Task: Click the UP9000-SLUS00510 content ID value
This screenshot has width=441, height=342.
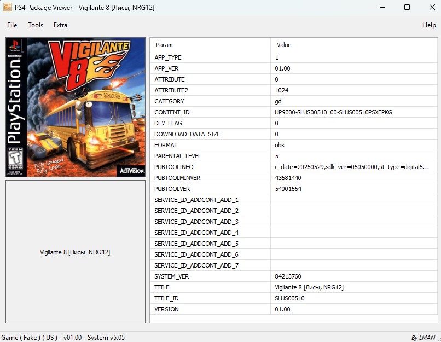Action: point(333,112)
